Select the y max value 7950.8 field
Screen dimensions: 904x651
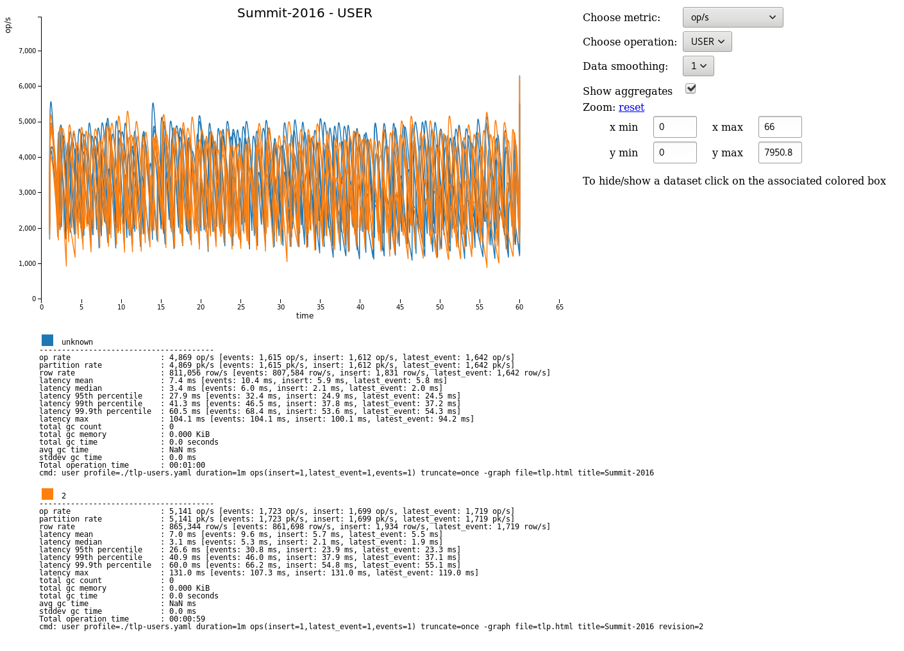tap(780, 152)
